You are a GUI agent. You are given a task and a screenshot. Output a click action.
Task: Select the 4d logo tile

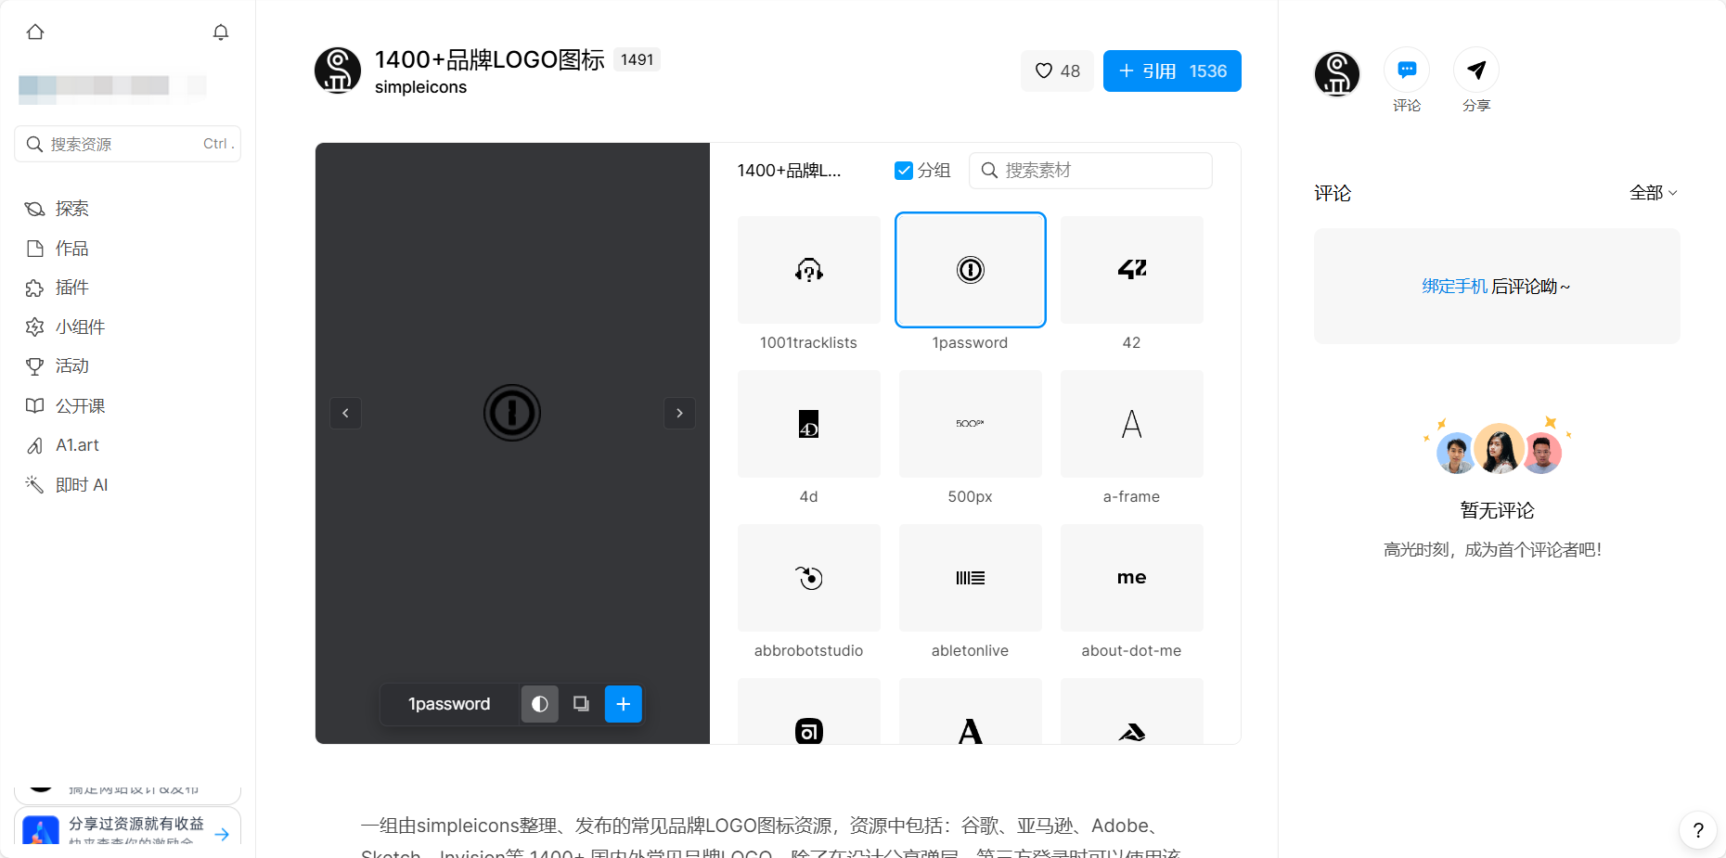coord(809,424)
